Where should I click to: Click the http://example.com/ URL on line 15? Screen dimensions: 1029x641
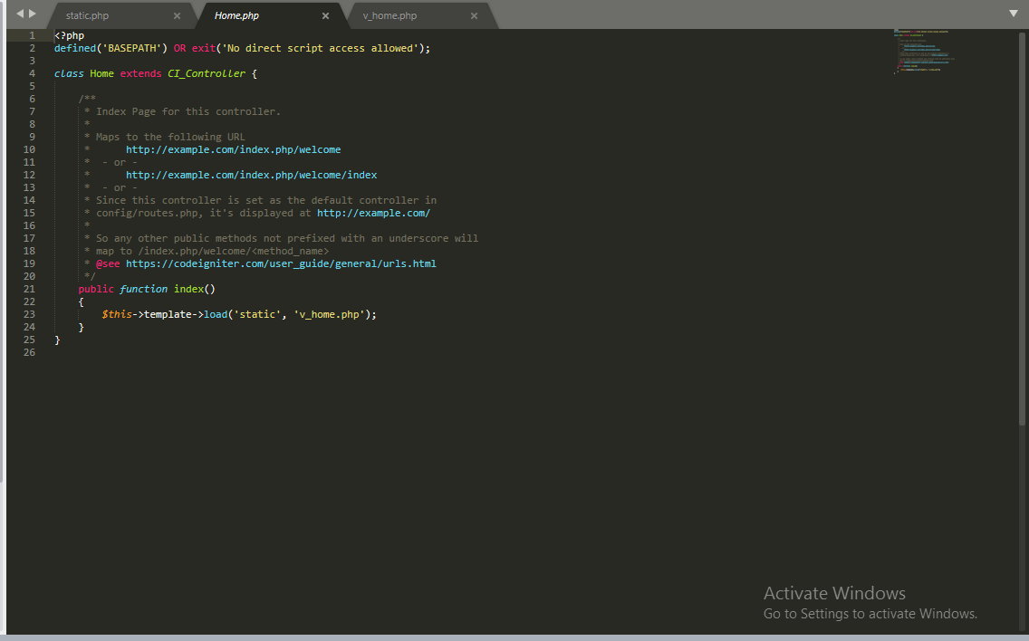[x=373, y=212]
